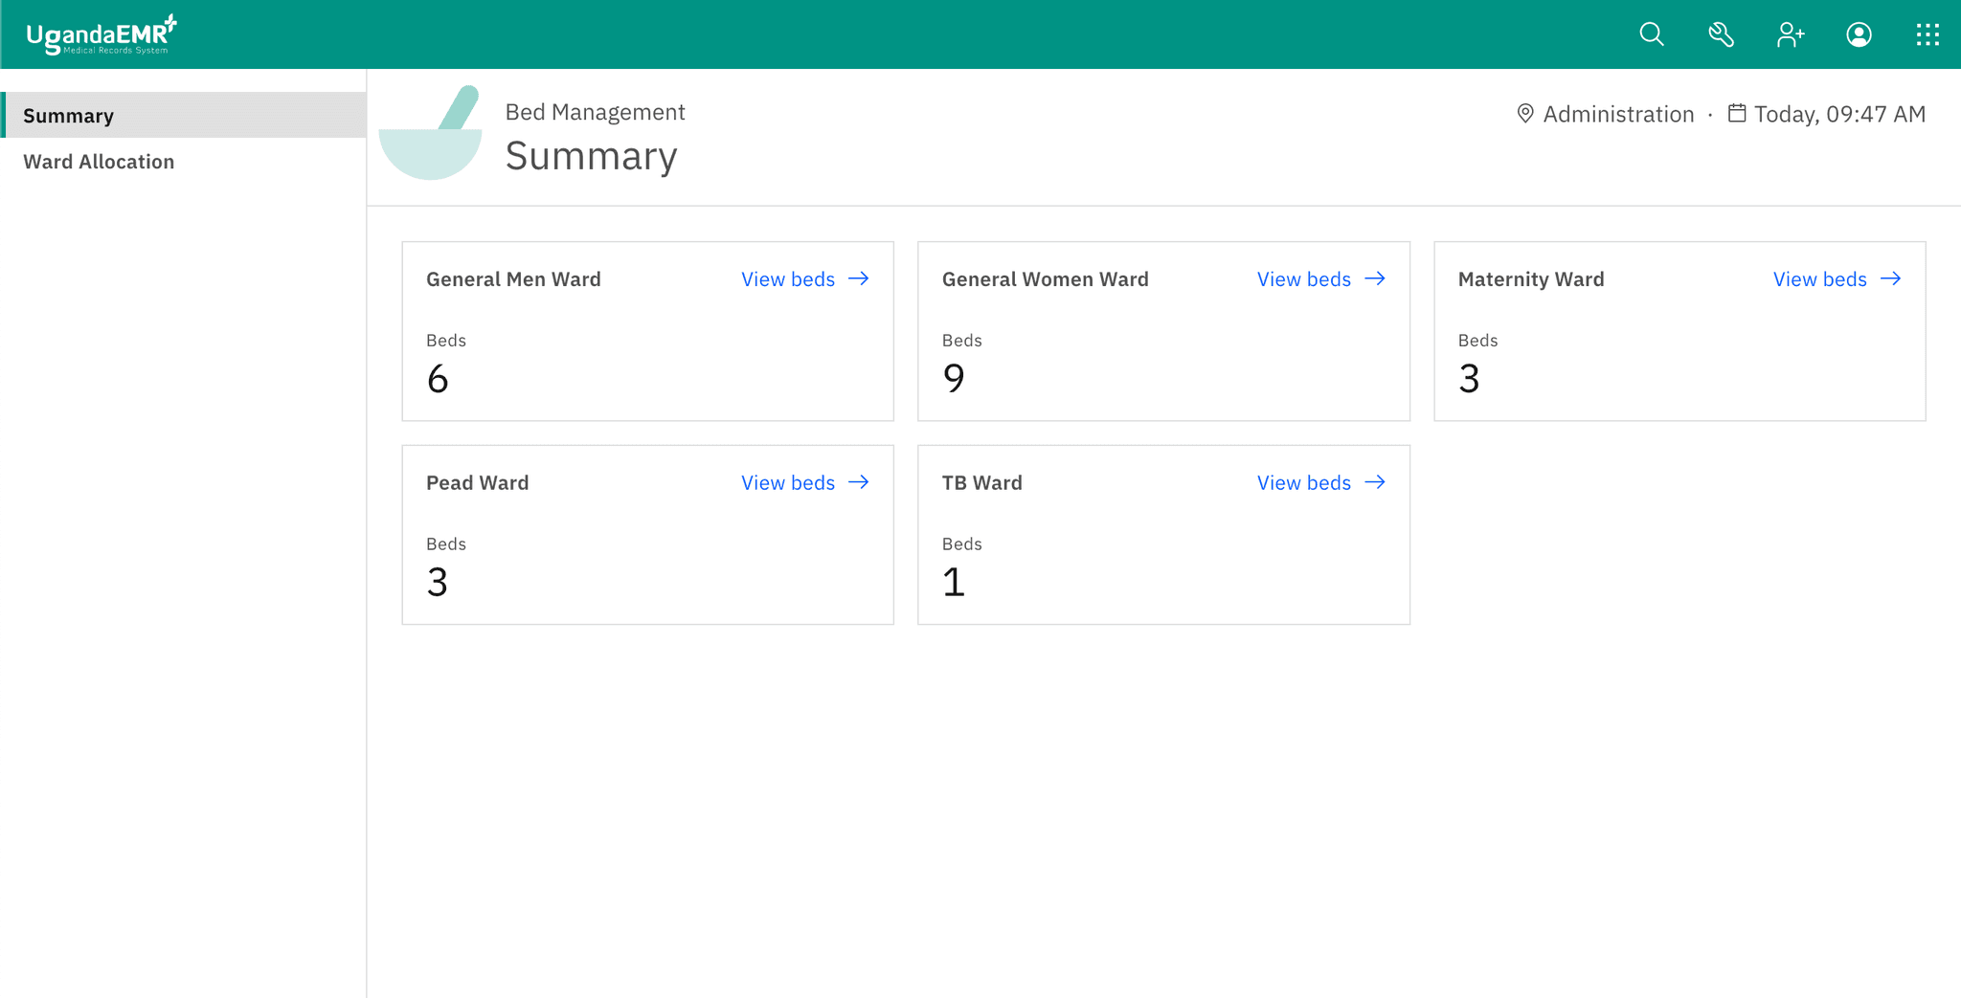Click the arrow icon in General Men Ward card
Image resolution: width=1961 pixels, height=998 pixels.
(x=859, y=278)
